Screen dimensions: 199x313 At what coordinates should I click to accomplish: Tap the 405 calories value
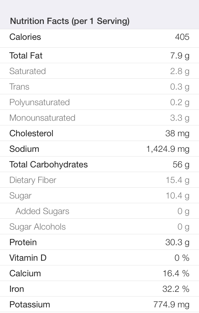182,37
